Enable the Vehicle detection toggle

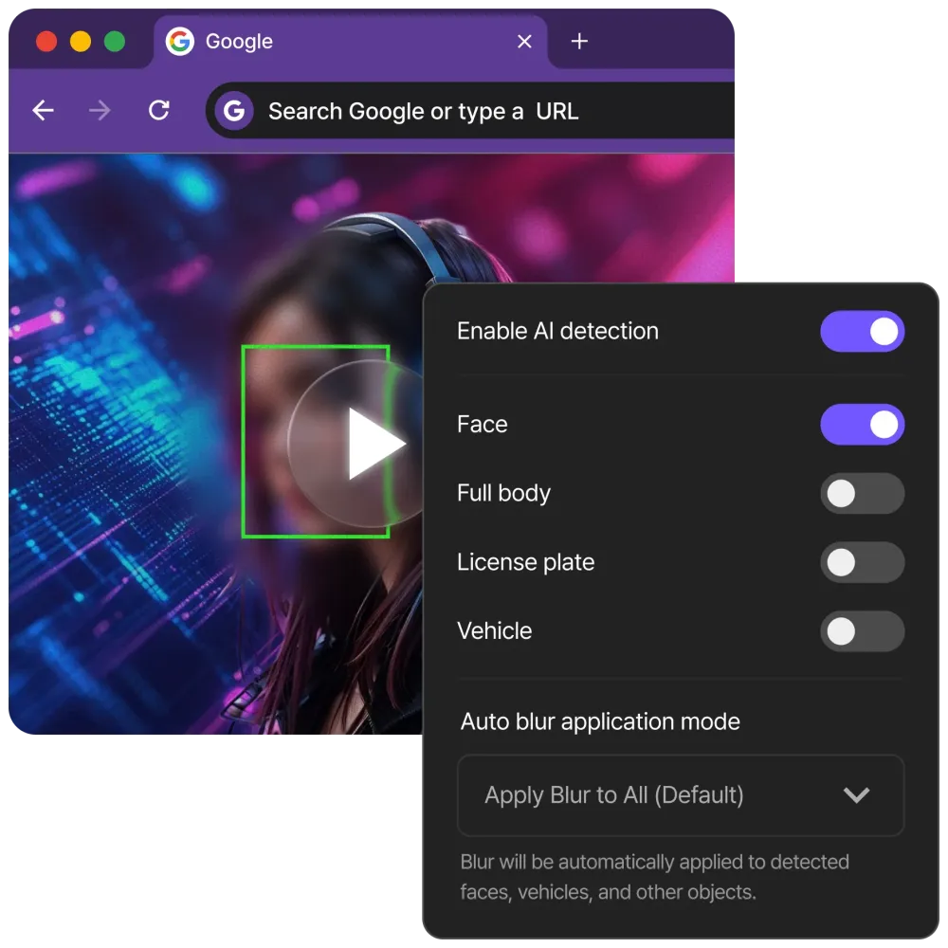[862, 631]
